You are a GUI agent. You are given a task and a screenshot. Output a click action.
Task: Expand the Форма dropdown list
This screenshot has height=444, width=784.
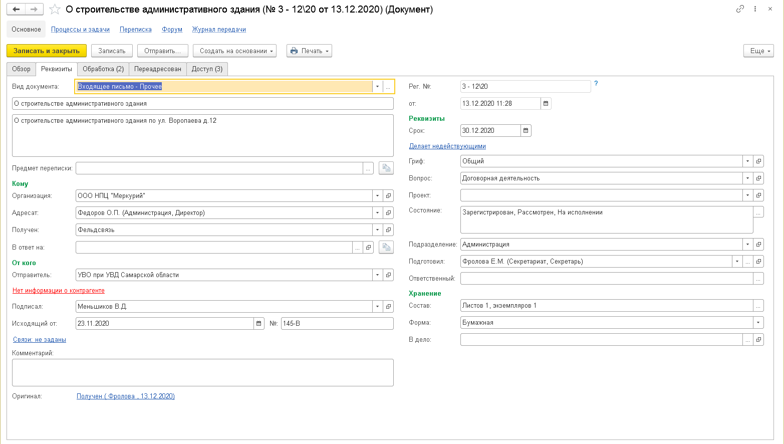(758, 323)
